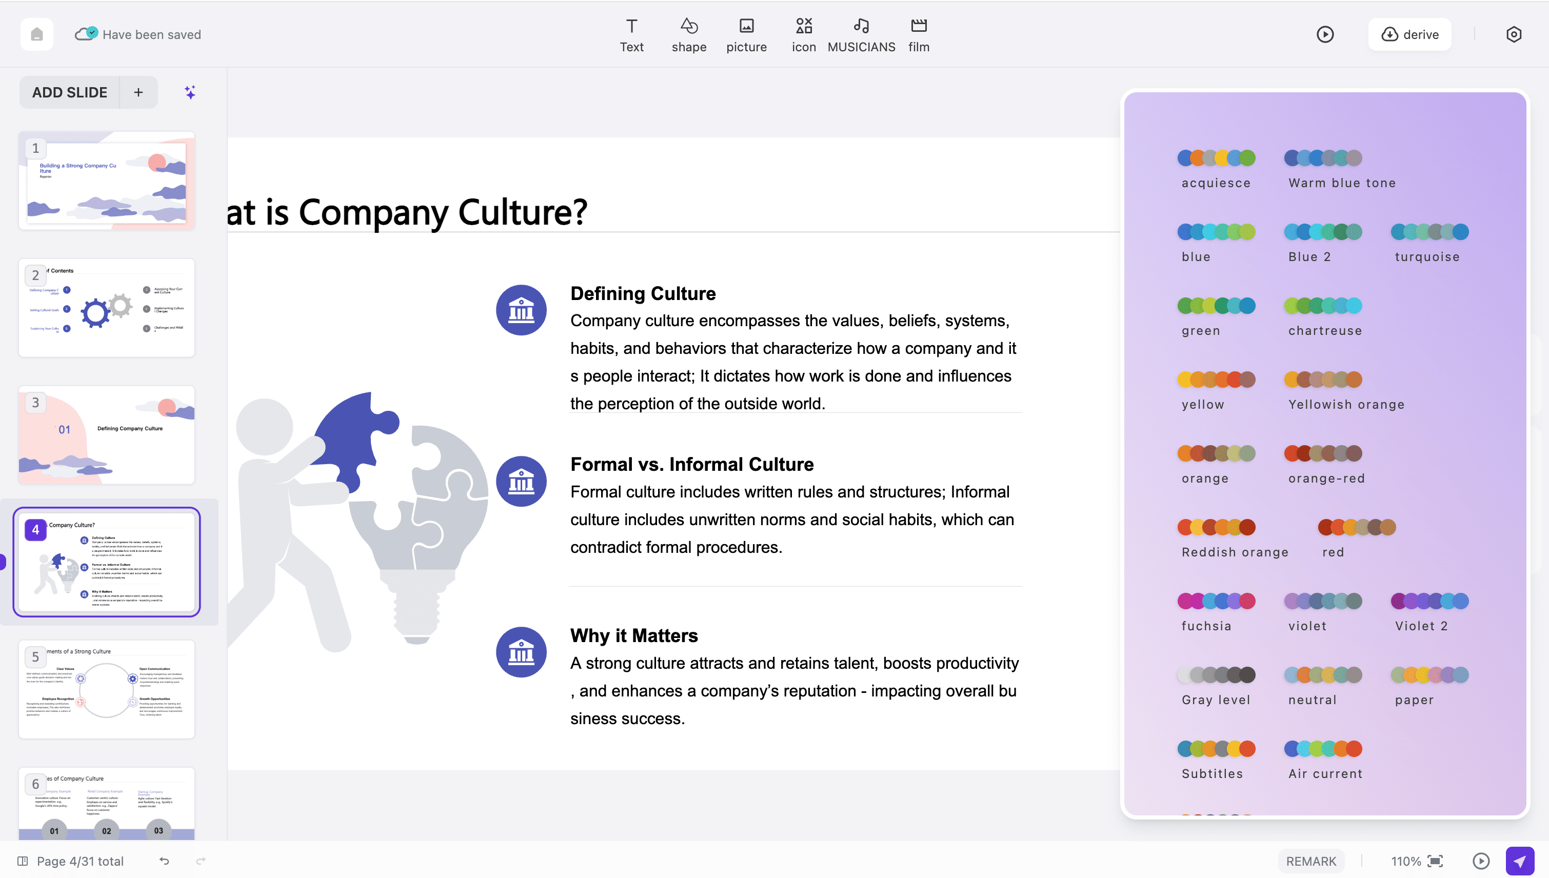Insert a text box with the Text tool
This screenshot has width=1549, height=878.
tap(631, 34)
